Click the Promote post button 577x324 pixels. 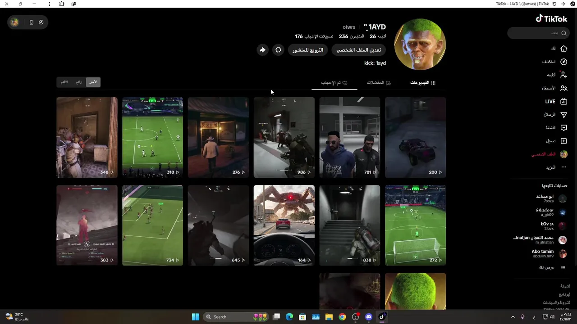tap(308, 50)
